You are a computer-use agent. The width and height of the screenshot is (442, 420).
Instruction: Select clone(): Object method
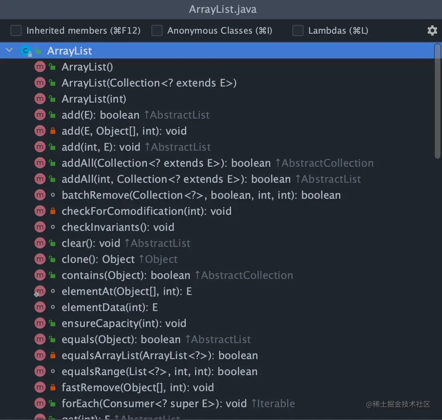click(98, 259)
